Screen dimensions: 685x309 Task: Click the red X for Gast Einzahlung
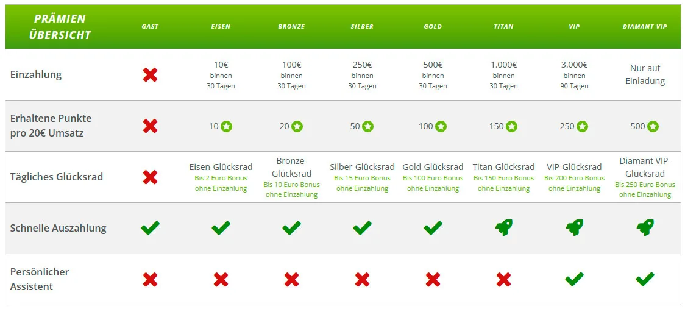coord(151,75)
